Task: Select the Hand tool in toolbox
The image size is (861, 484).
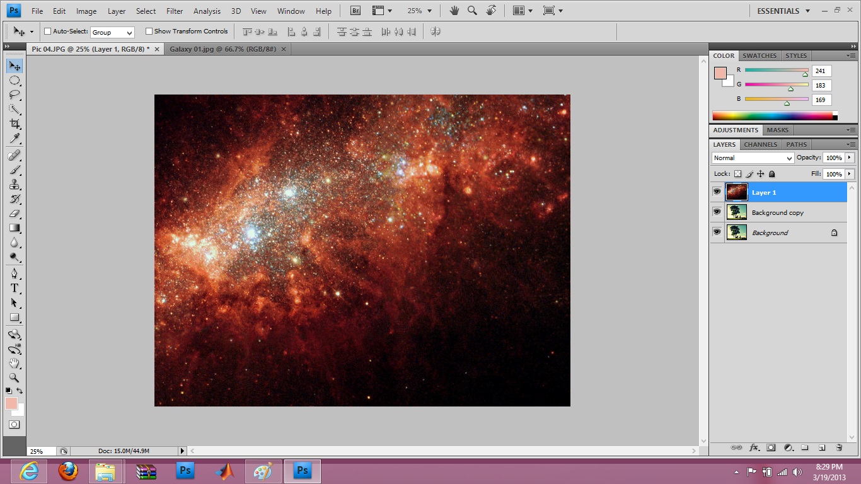Action: click(14, 364)
